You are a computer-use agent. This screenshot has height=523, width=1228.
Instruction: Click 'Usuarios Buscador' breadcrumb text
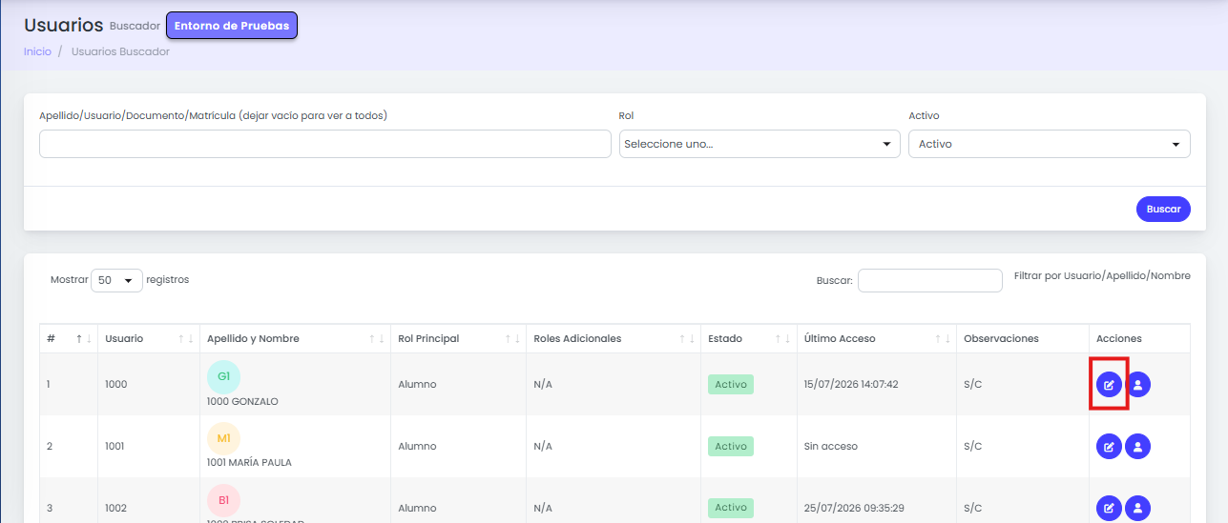pos(120,51)
